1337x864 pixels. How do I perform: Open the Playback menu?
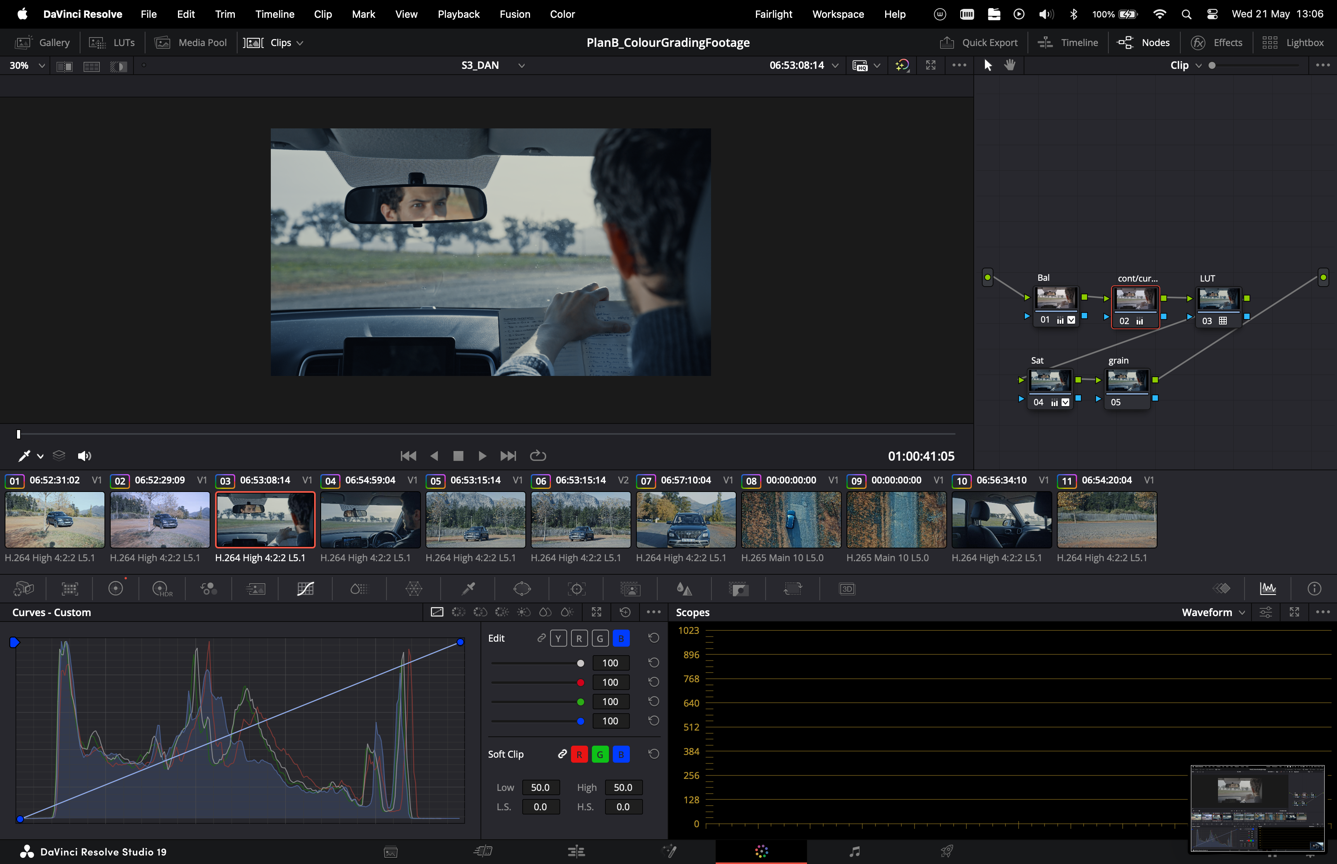[458, 14]
